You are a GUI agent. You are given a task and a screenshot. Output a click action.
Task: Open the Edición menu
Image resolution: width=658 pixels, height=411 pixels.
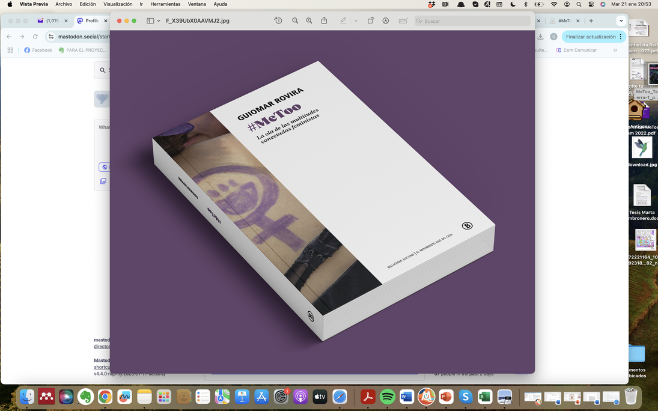[88, 4]
